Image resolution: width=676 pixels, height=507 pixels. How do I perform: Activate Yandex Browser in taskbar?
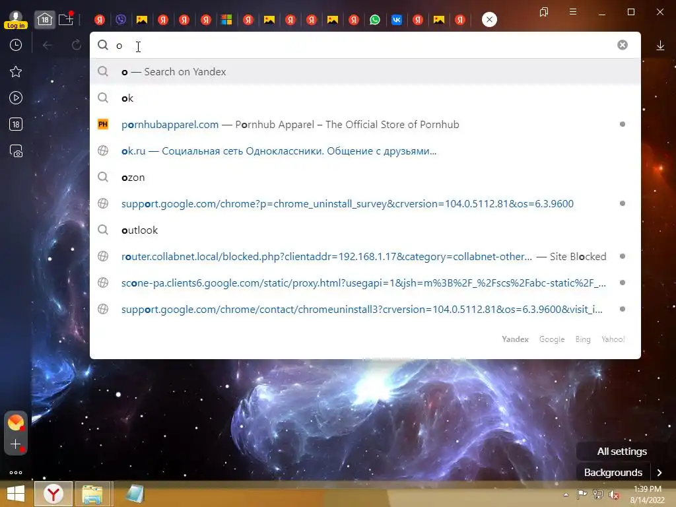53,494
